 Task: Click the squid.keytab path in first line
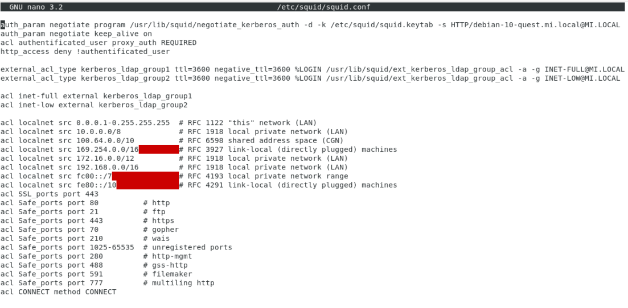click(x=384, y=25)
